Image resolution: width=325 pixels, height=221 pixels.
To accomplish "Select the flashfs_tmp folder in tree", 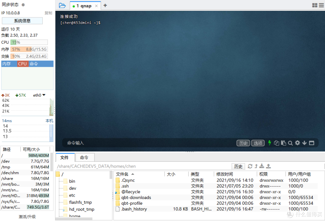I will [x=80, y=202].
